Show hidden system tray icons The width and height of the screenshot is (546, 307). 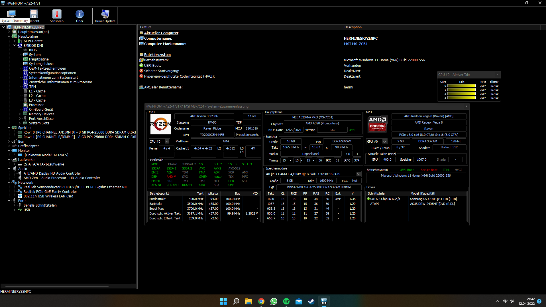point(497,301)
